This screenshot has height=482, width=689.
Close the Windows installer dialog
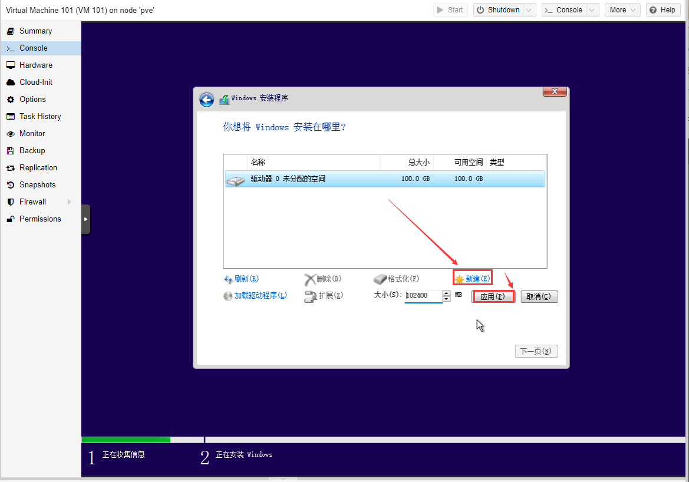click(555, 91)
